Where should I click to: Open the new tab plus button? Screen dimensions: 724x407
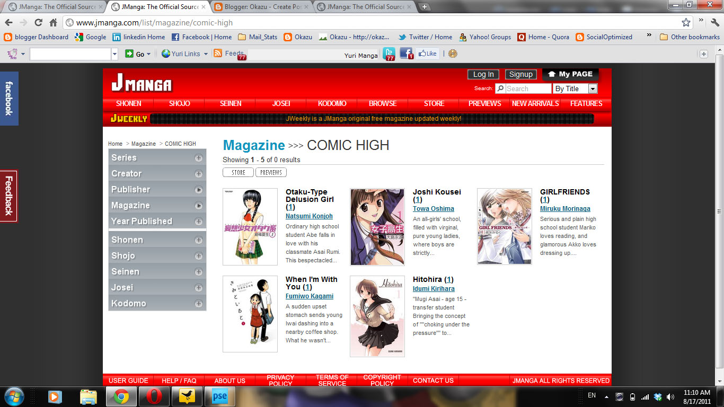point(425,7)
